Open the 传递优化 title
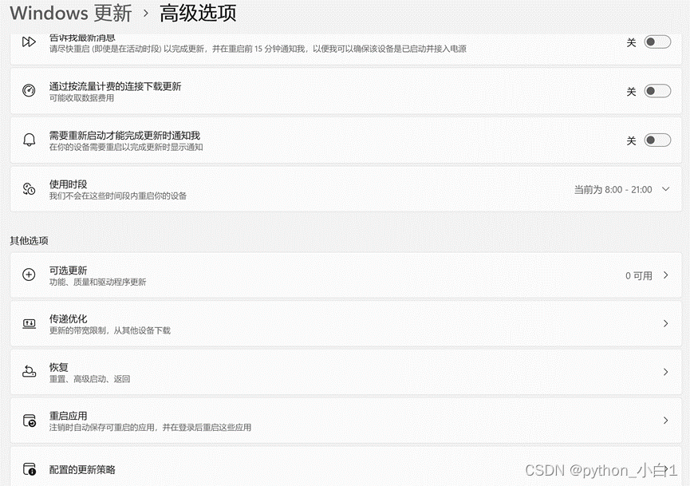Viewport: 690px width, 486px height. [x=69, y=318]
